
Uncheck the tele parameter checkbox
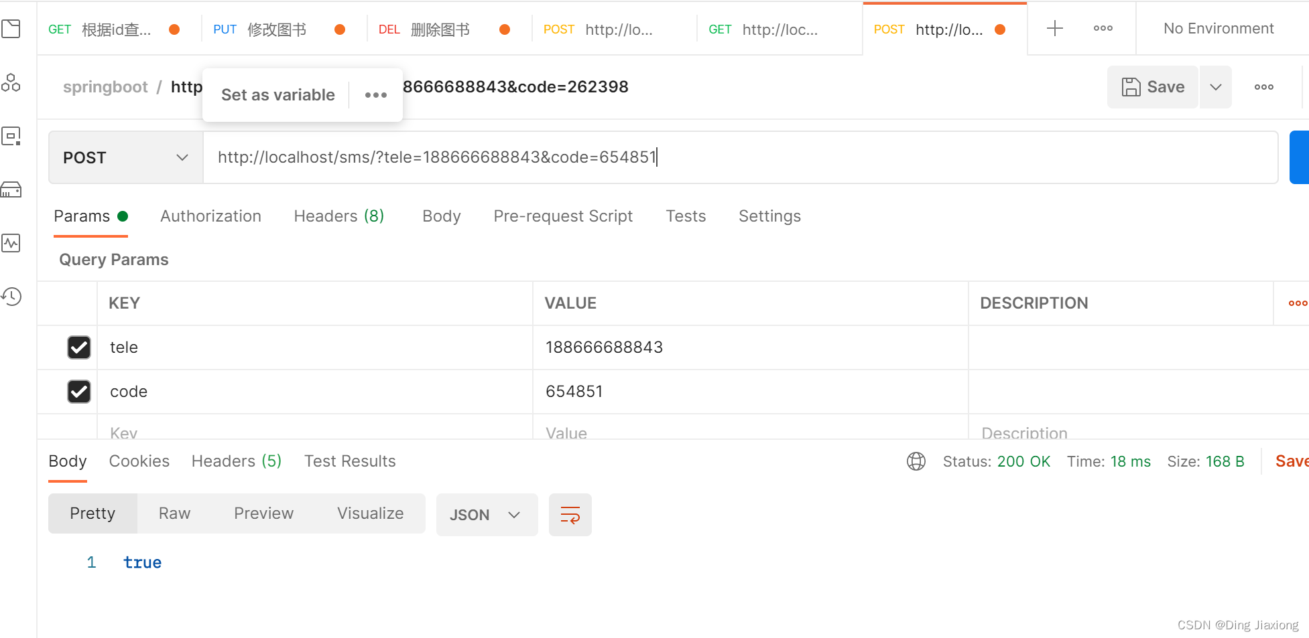(x=79, y=347)
